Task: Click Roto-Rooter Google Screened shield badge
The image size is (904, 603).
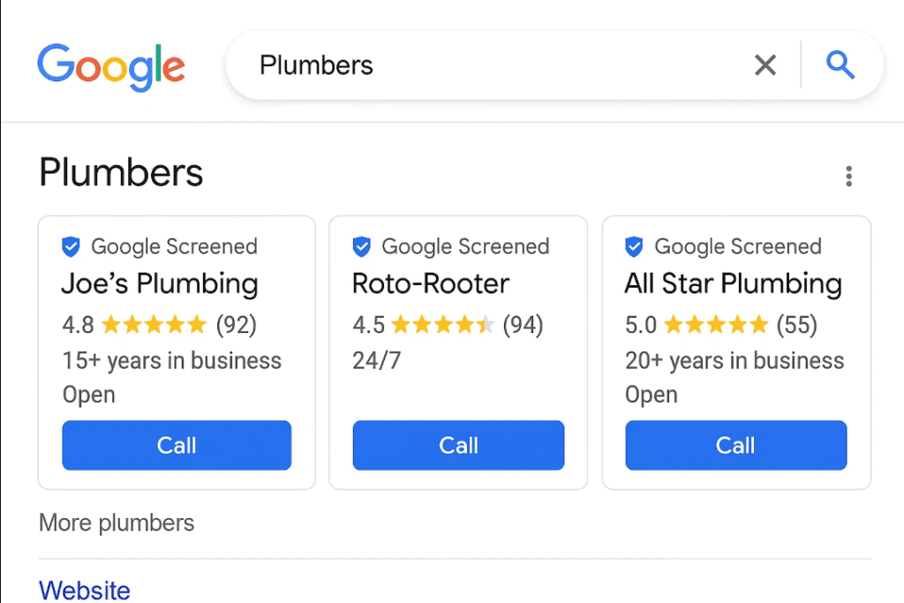Action: tap(361, 246)
